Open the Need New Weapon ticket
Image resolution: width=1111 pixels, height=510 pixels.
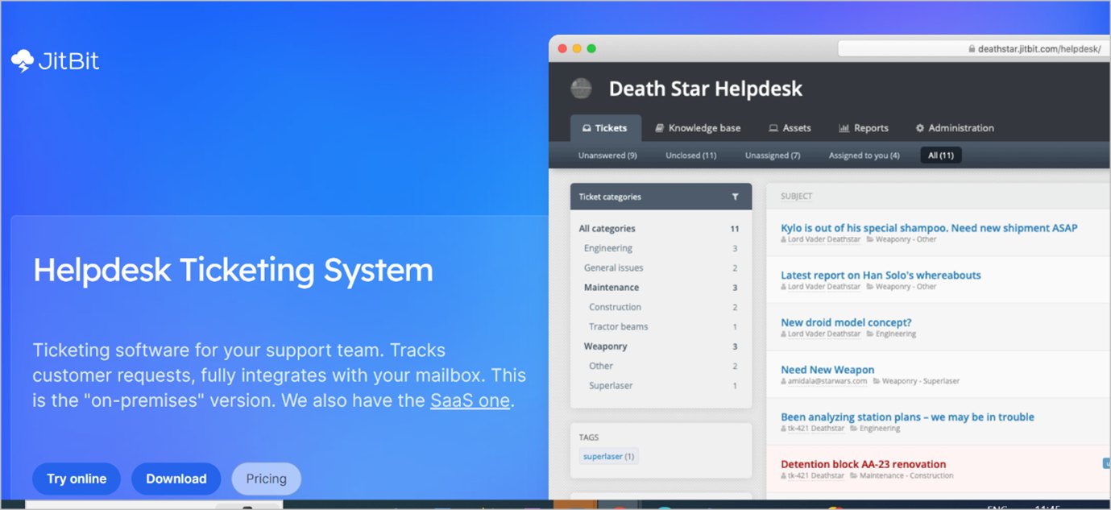click(827, 370)
